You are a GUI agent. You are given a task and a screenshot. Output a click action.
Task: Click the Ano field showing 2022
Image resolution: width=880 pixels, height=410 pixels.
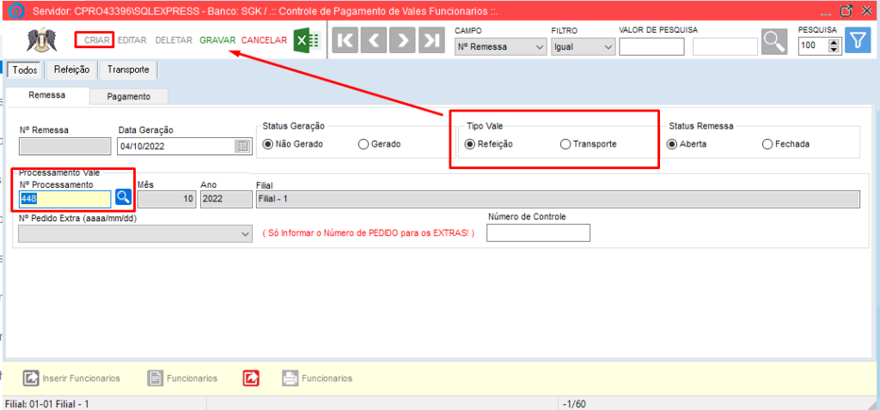[x=226, y=199]
